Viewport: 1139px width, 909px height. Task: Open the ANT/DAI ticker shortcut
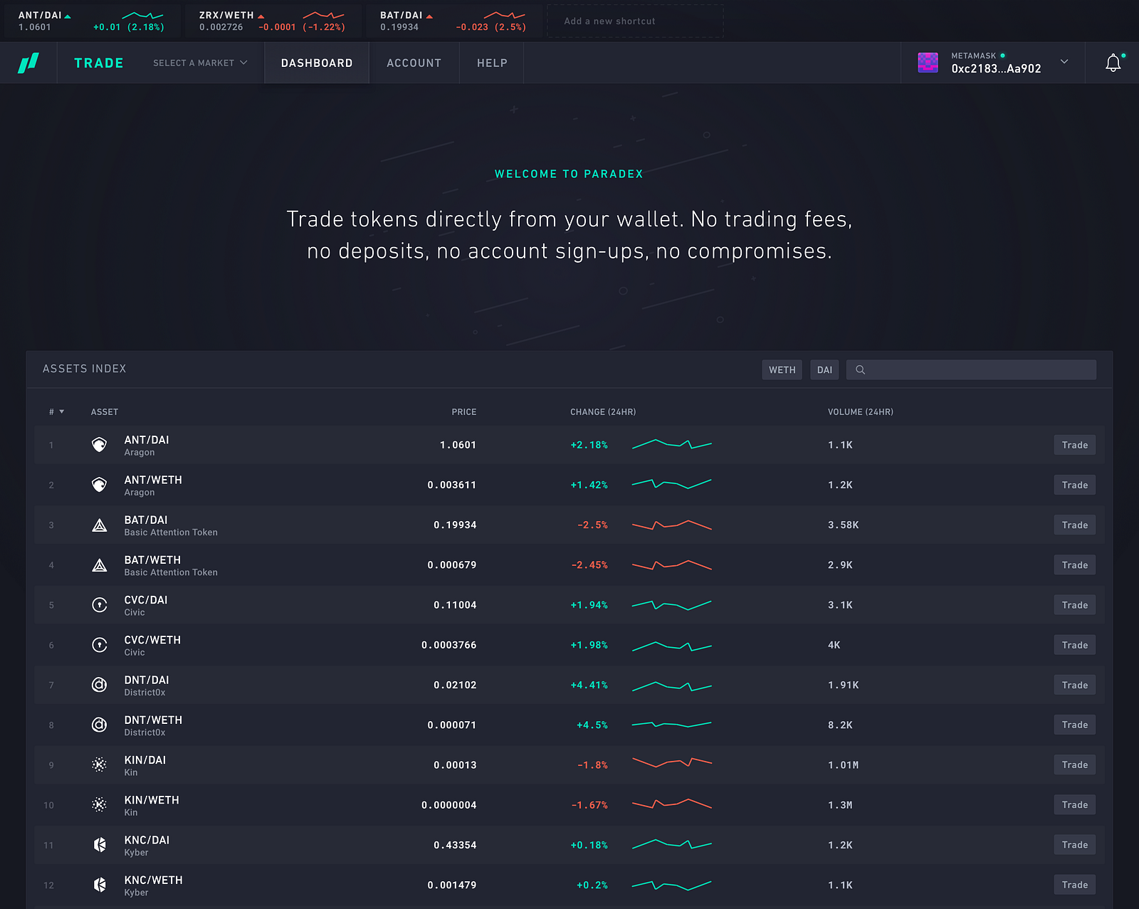[x=92, y=21]
